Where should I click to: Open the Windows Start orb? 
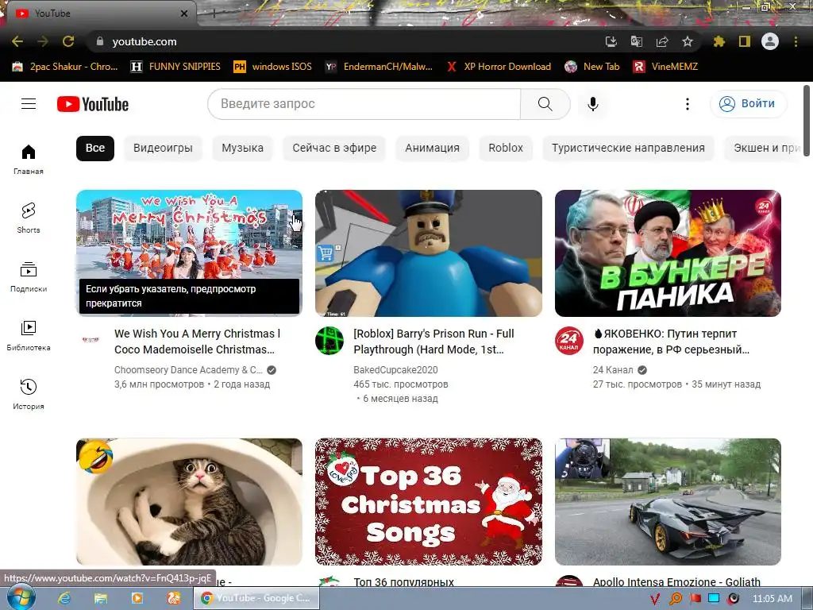21,597
